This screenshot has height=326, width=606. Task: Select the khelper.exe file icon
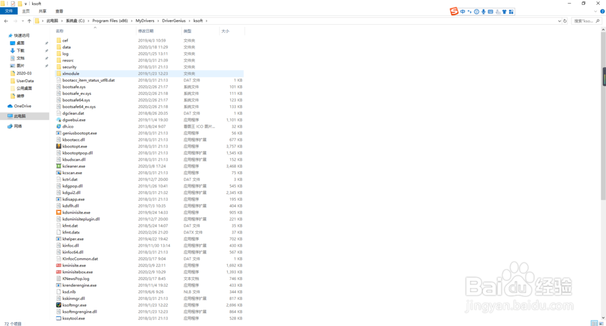(59, 239)
